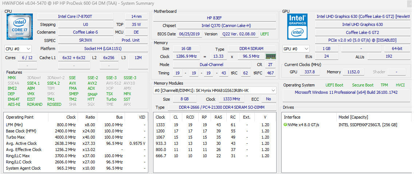The height and width of the screenshot is (174, 414).
Task: Click the Secure Boot label
Action: [x=363, y=85]
